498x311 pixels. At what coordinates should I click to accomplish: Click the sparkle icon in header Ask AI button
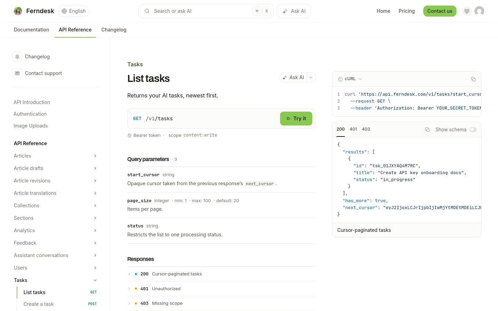pos(285,11)
